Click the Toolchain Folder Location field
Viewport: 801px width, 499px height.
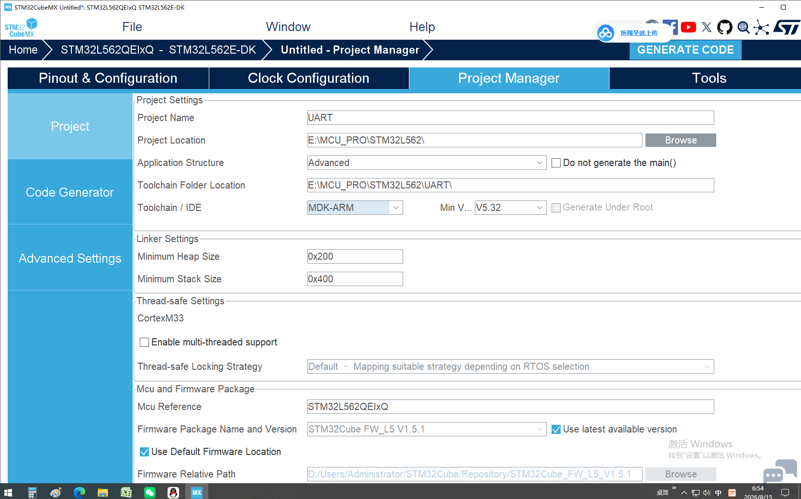point(510,185)
